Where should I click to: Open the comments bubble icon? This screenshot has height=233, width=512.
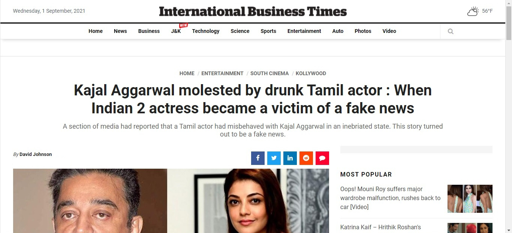(322, 158)
